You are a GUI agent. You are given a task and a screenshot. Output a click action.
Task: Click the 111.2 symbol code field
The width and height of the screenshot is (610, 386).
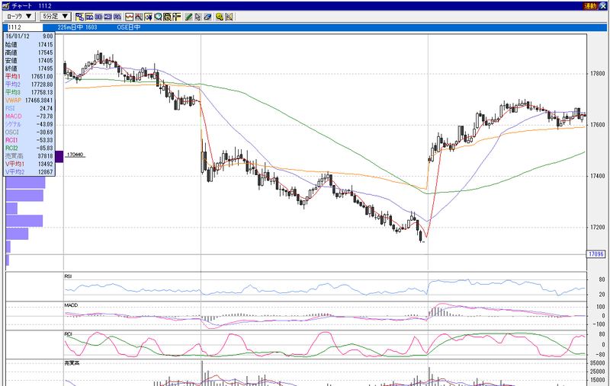pyautogui.click(x=24, y=27)
